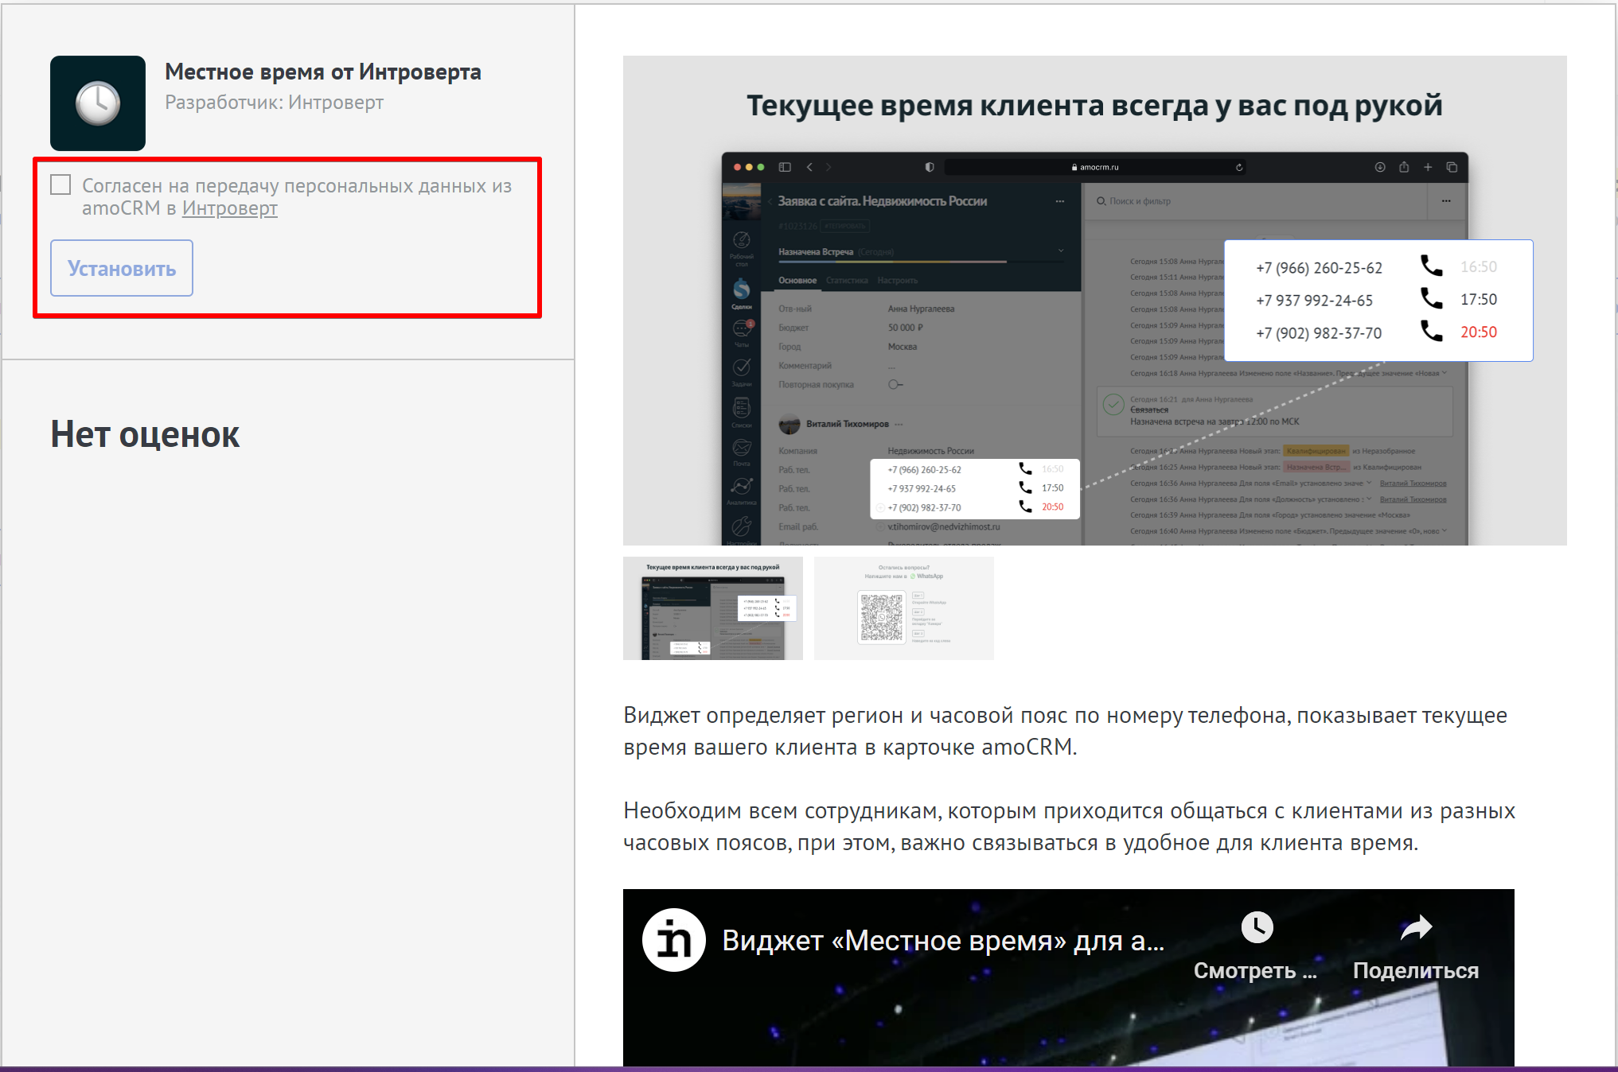The image size is (1618, 1072).
Task: Click the Установить button
Action: [x=122, y=268]
